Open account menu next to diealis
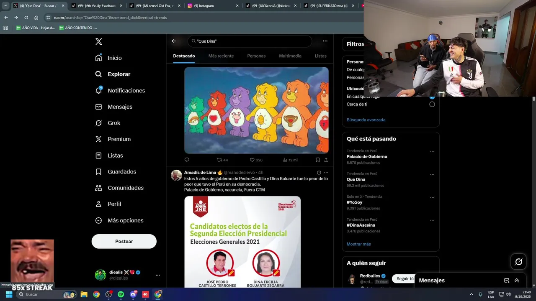This screenshot has height=301, width=536. 158,275
